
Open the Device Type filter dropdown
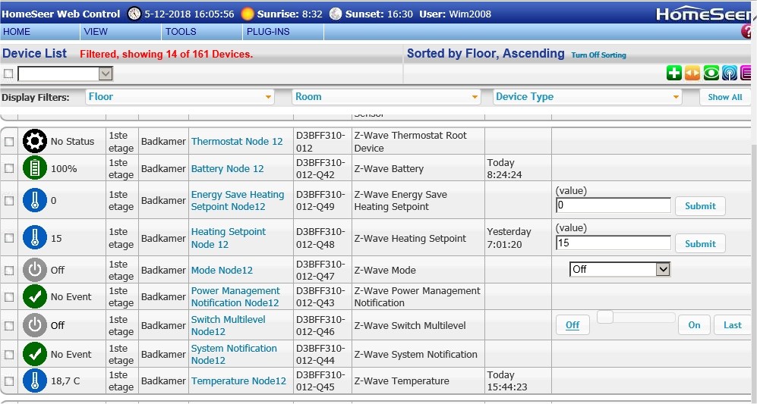coord(588,97)
